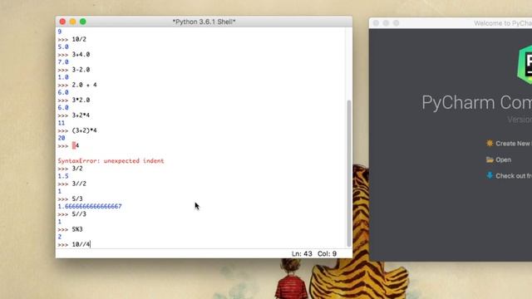The image size is (532, 299).
Task: Click the input line 2.0 + 4
Action: tap(84, 85)
